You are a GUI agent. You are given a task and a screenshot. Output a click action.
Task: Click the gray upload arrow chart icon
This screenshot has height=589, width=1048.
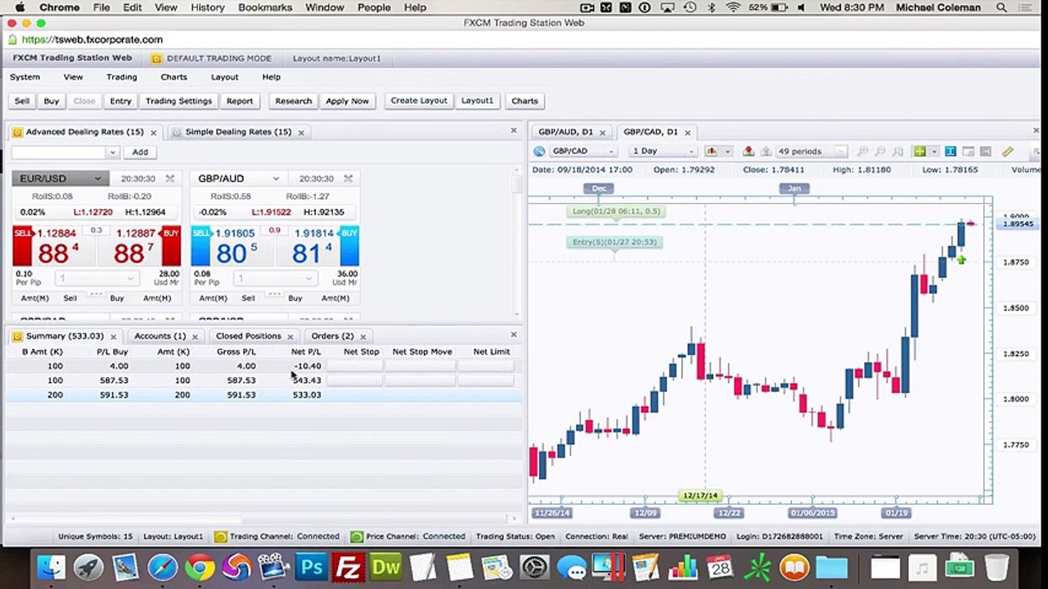(766, 151)
